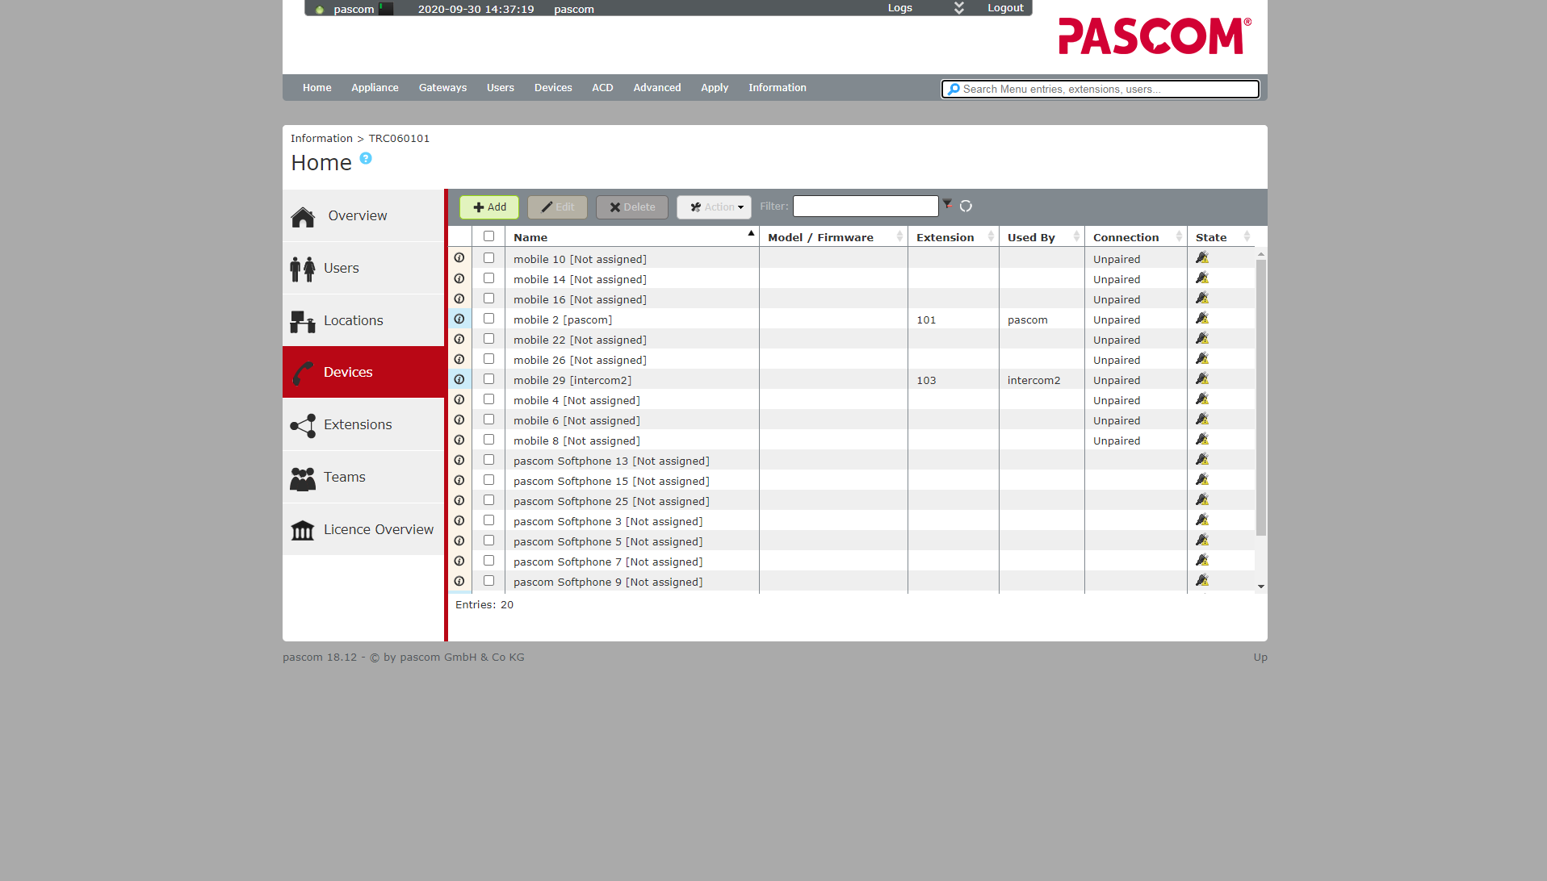1547x881 pixels.
Task: Expand the double-chevron in top bar
Action: coord(959,8)
